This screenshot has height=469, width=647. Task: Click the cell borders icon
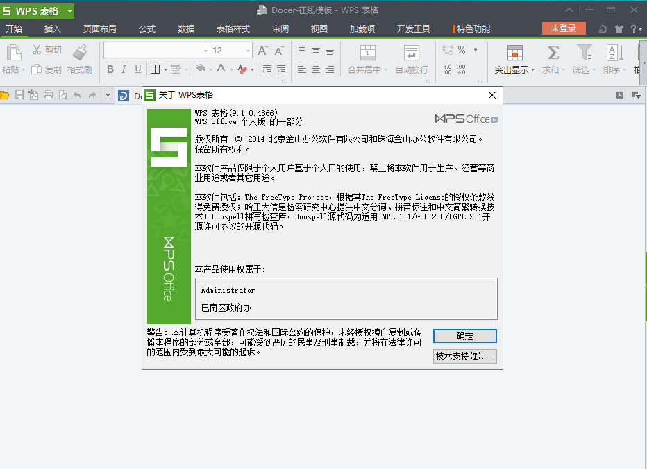pos(155,69)
